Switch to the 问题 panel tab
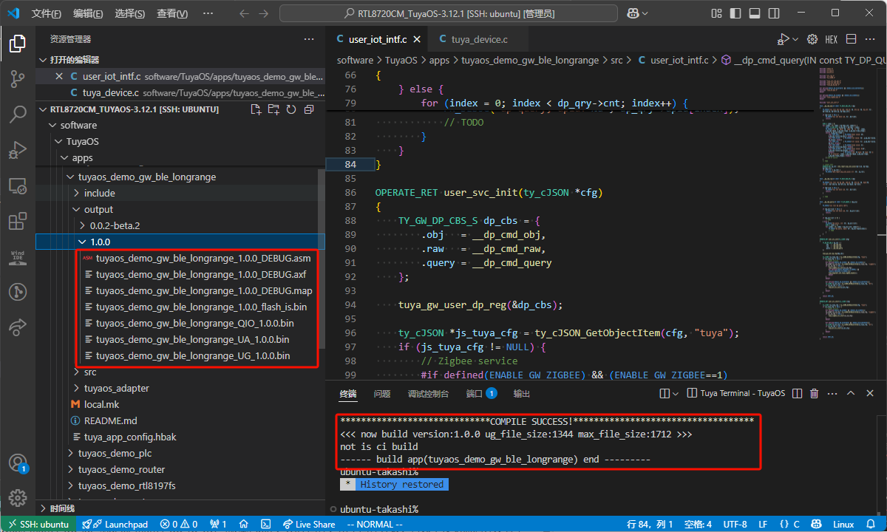The height and width of the screenshot is (532, 887). (382, 394)
